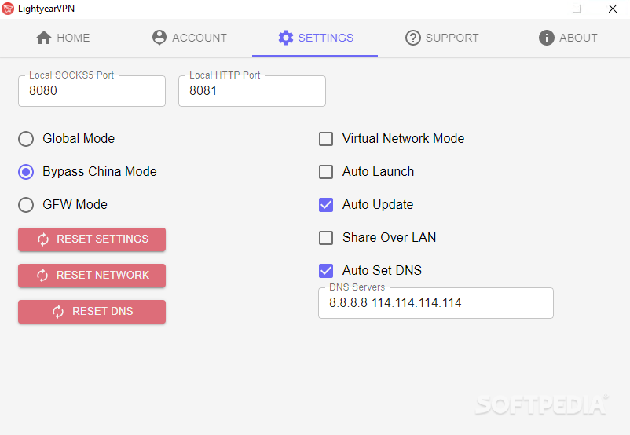Click into the DNS Servers field
The height and width of the screenshot is (435, 630).
[x=435, y=303]
